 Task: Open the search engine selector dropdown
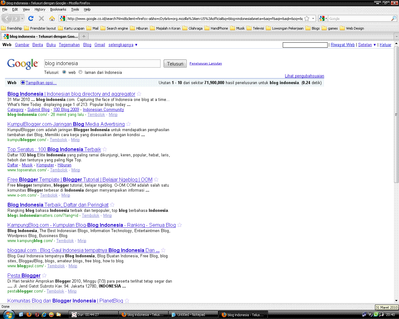323,19
